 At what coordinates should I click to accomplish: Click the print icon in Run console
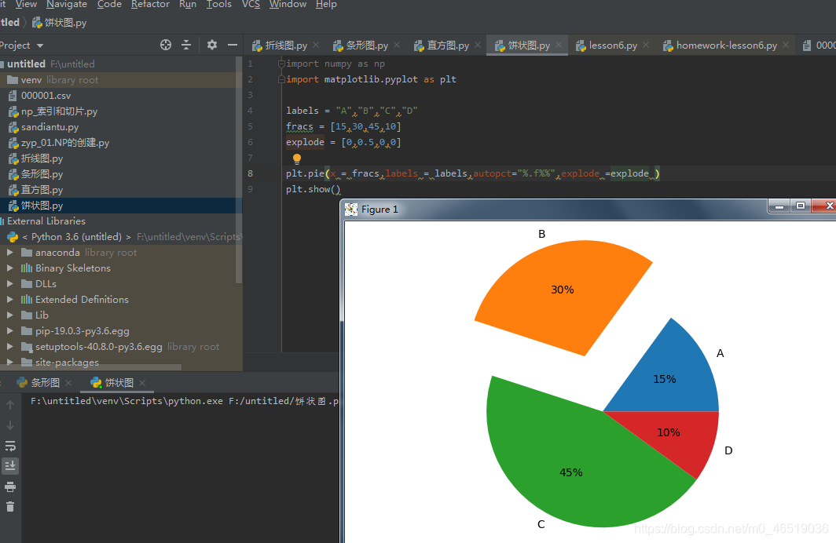[x=10, y=487]
